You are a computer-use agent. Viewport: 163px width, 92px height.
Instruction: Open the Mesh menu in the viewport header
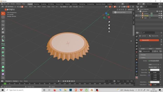click(39, 7)
